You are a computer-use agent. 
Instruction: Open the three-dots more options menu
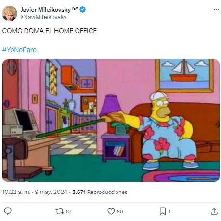pyautogui.click(x=216, y=10)
